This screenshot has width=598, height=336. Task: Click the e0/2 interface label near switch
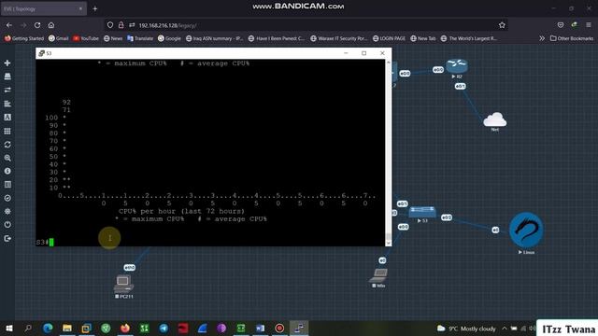coord(447,217)
